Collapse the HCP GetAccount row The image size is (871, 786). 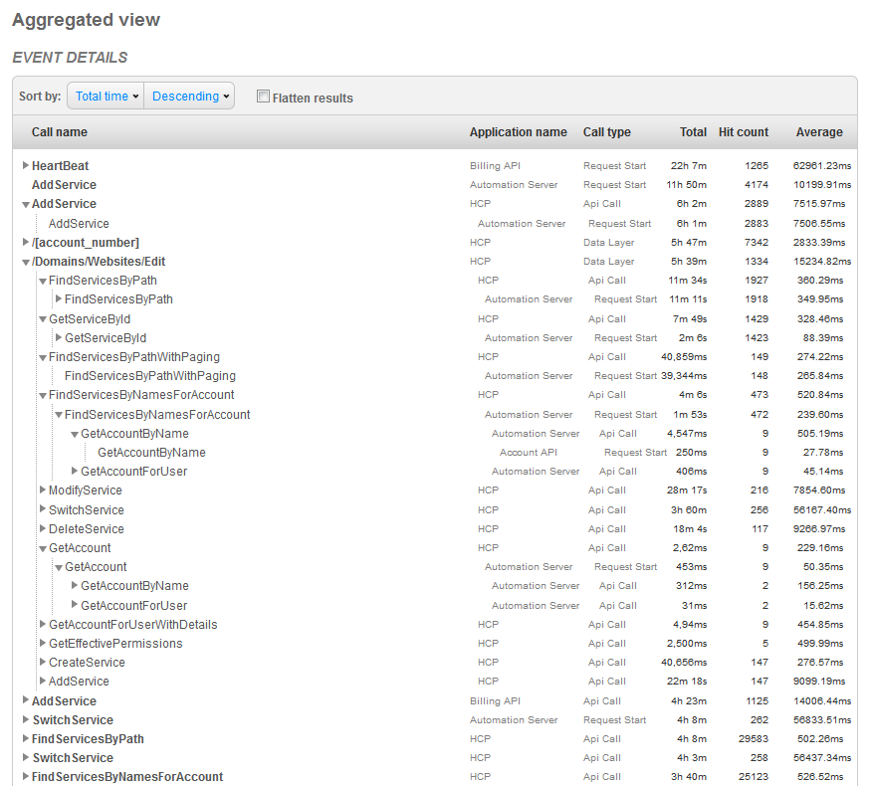pos(42,548)
